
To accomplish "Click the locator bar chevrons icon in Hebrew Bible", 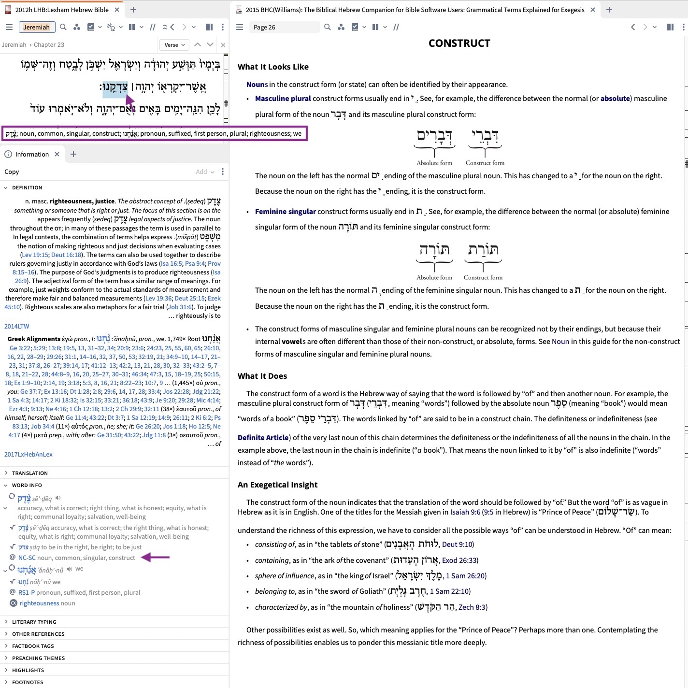I will tap(165, 27).
